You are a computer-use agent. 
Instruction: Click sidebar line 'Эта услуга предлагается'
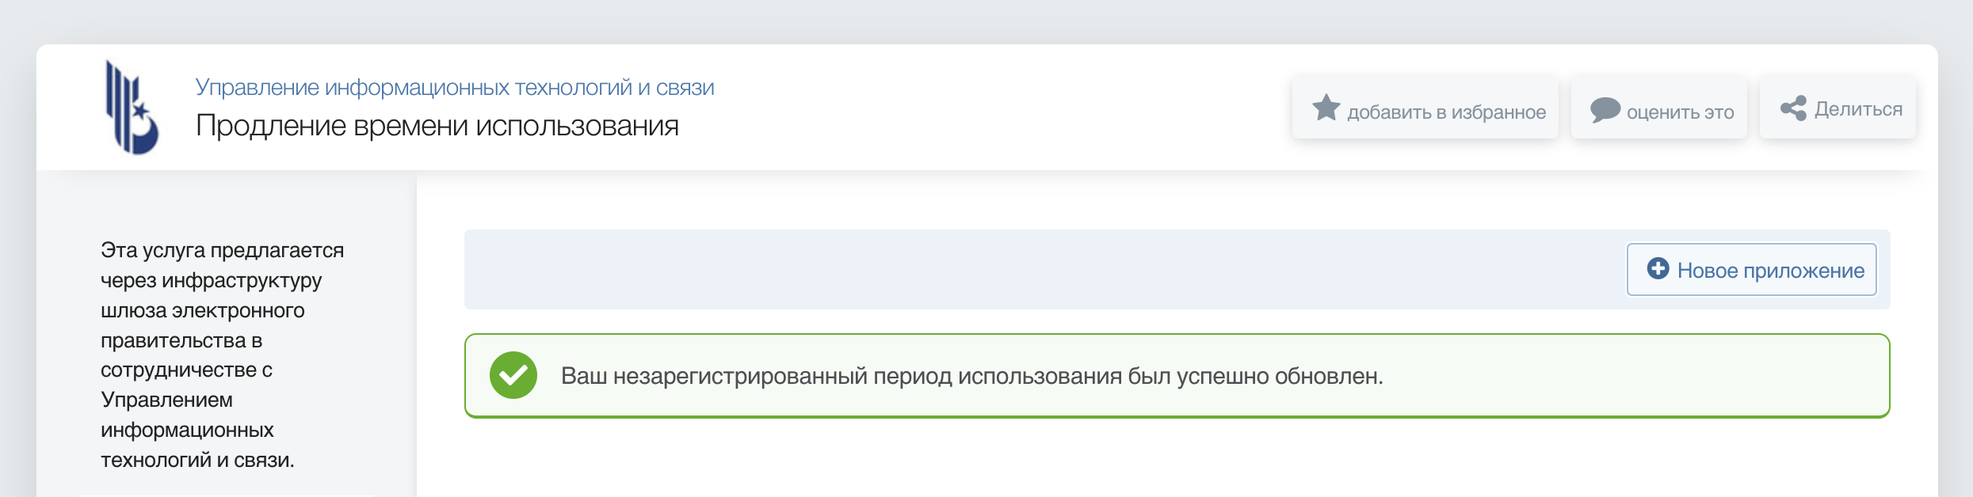(x=222, y=250)
